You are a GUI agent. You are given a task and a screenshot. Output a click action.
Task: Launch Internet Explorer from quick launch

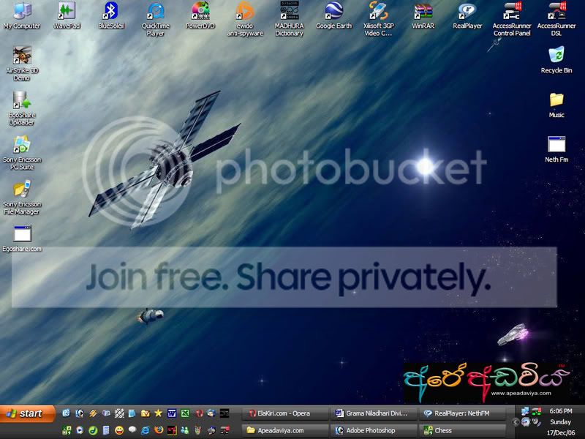(x=145, y=430)
